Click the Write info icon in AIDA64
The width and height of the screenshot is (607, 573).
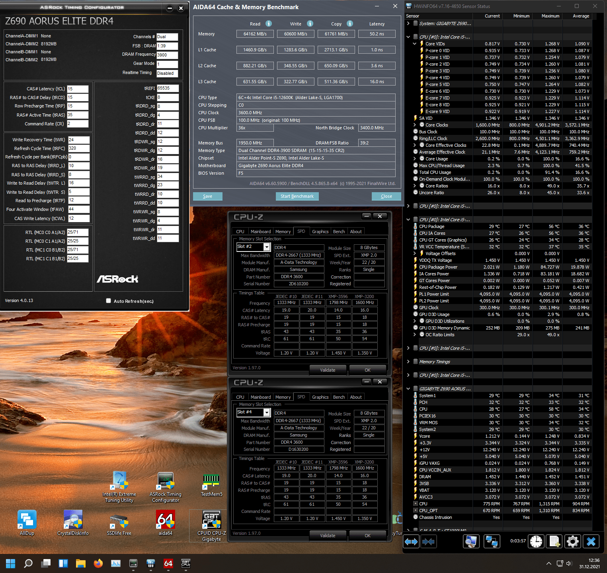(x=310, y=23)
